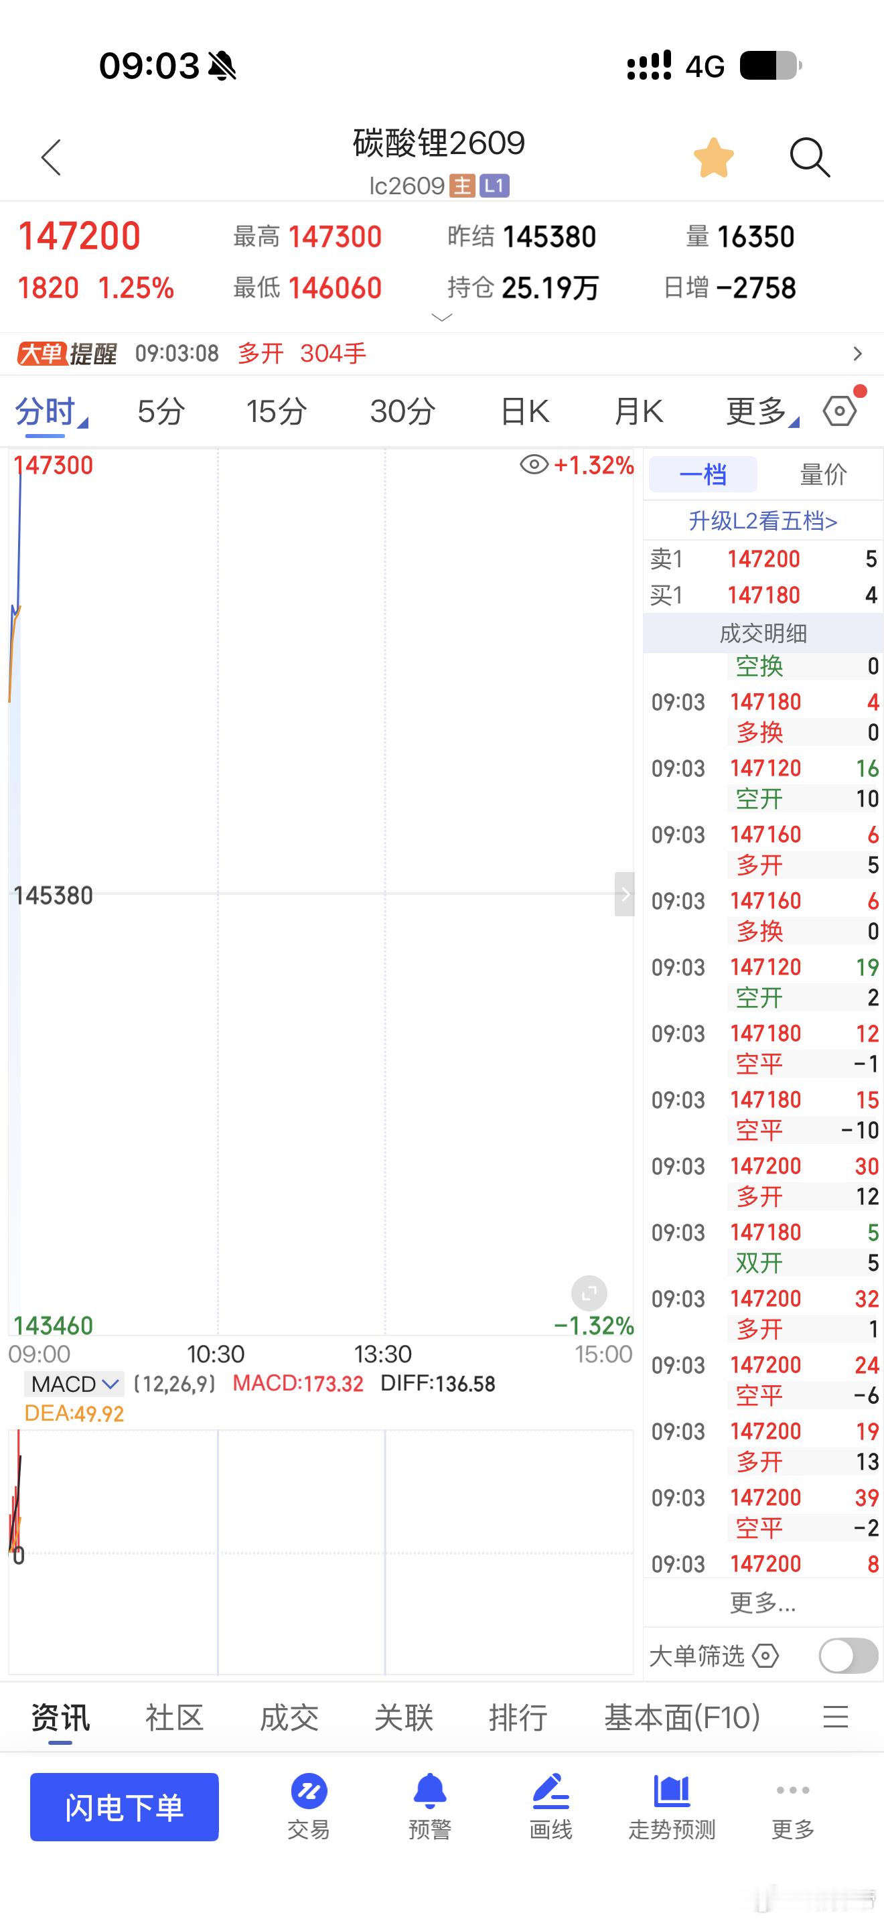The image size is (884, 1921).
Task: Open hamburger menu beside 基本面(F10)
Action: pos(836,1717)
